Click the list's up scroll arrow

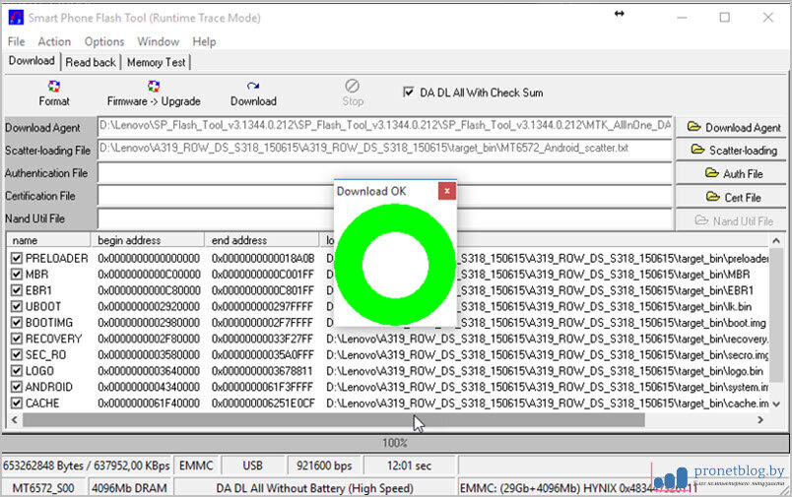click(776, 241)
